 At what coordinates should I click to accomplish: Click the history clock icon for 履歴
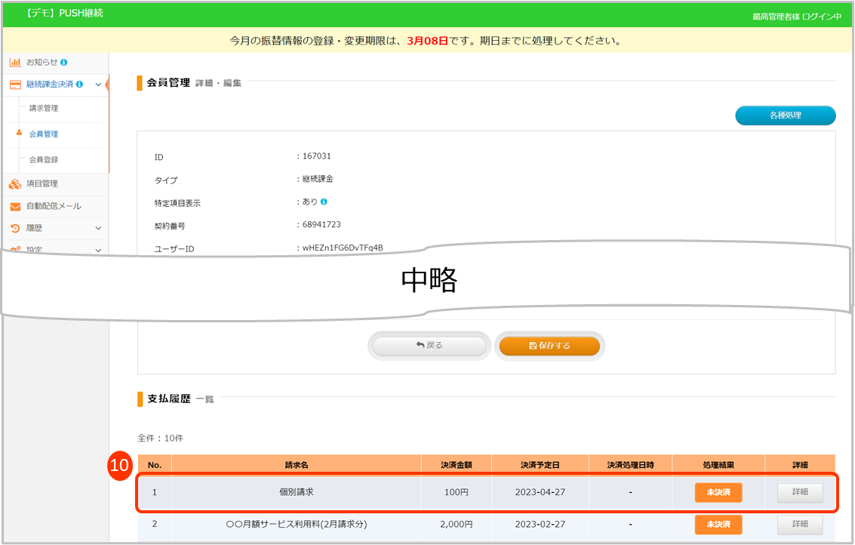(x=15, y=228)
